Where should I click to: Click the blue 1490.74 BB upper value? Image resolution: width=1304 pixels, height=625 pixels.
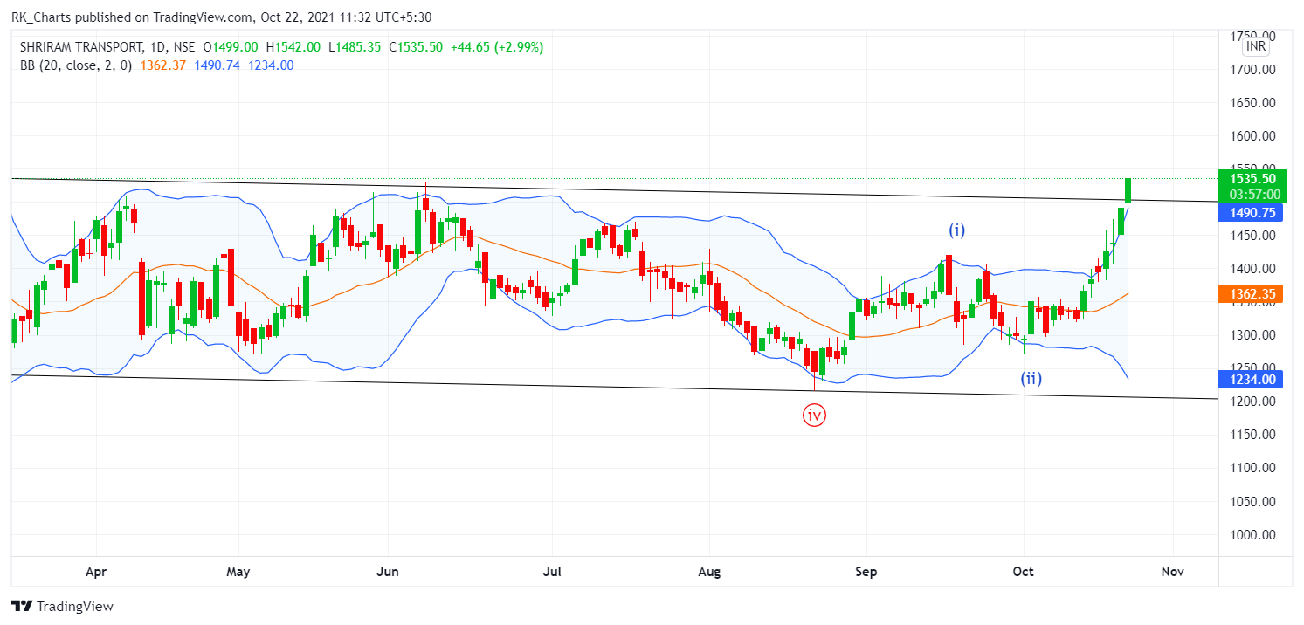pyautogui.click(x=217, y=65)
